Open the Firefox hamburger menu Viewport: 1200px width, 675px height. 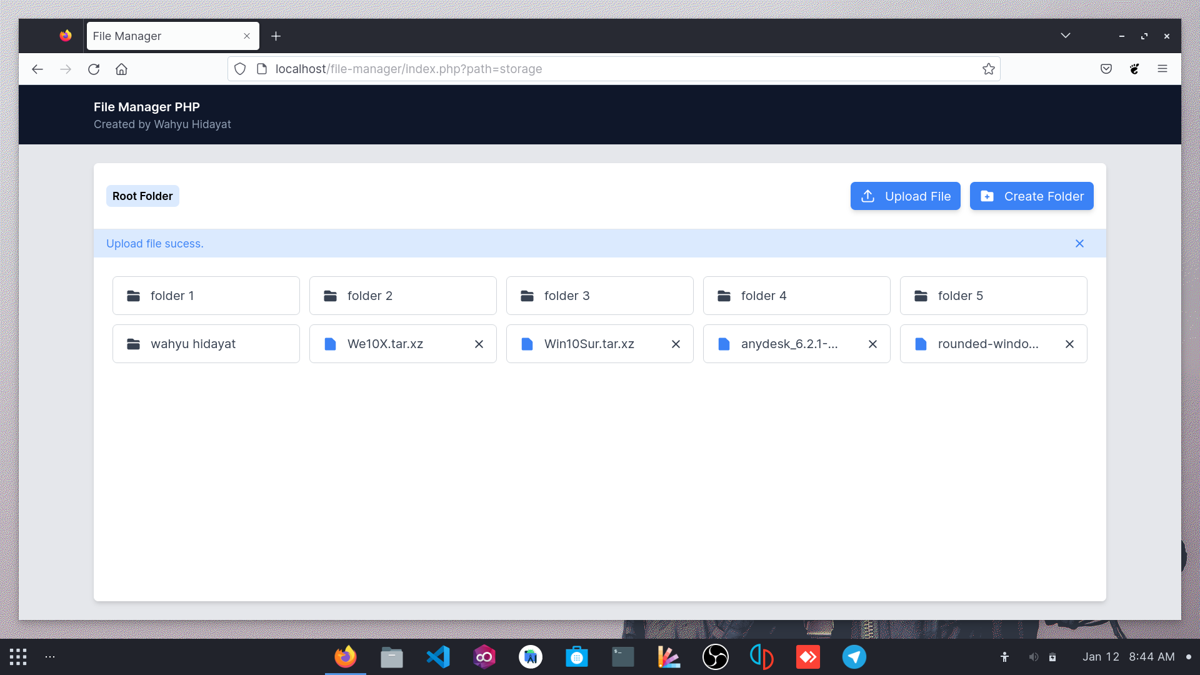point(1162,69)
